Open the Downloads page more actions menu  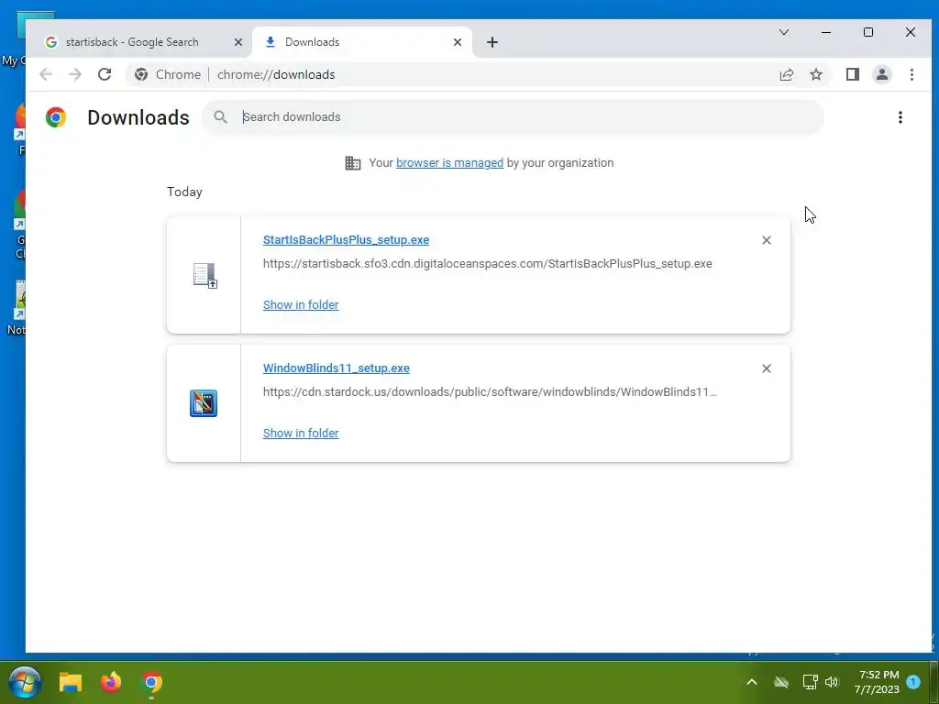900,117
